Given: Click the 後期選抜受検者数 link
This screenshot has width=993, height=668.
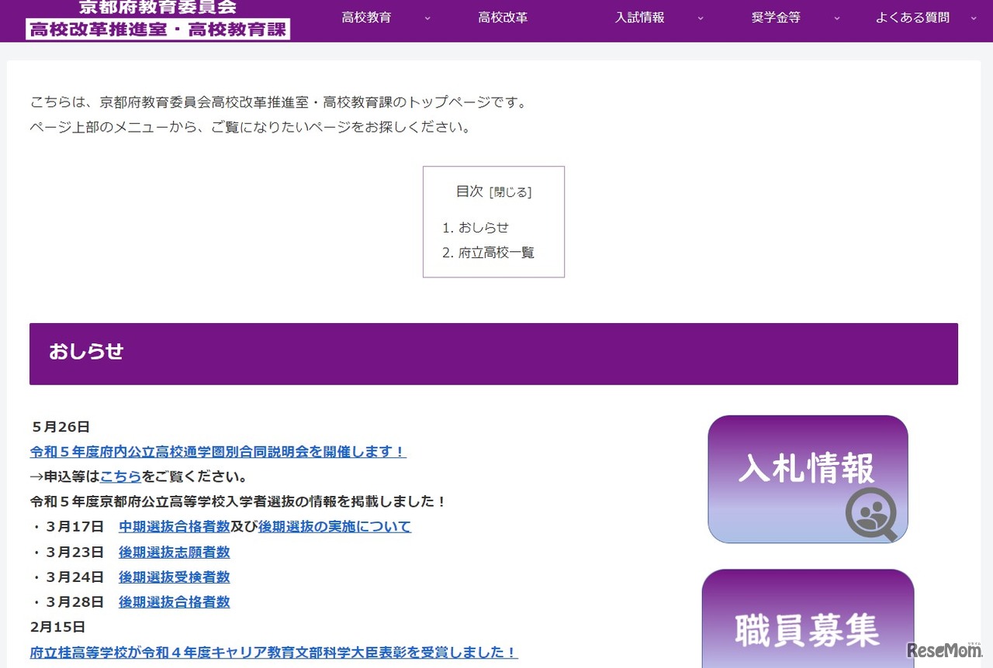Looking at the screenshot, I should coord(174,577).
